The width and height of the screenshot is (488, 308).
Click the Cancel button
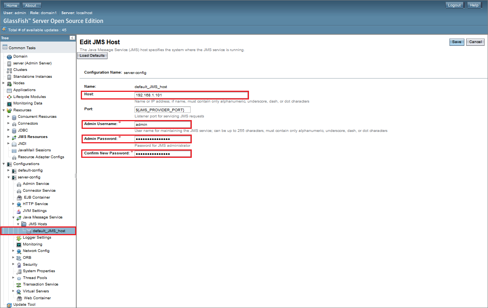[x=475, y=42]
